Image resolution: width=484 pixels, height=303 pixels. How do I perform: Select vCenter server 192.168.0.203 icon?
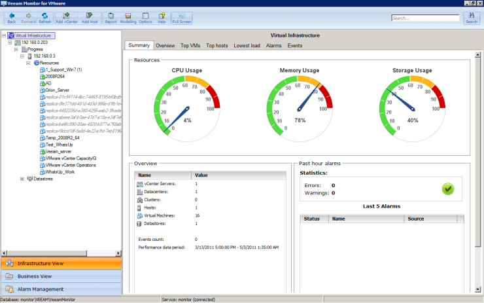[x=18, y=43]
